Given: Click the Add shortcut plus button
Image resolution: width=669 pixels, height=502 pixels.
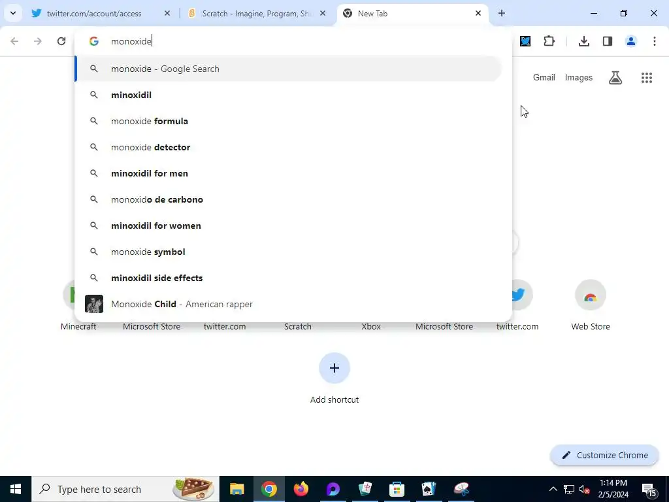Looking at the screenshot, I should [334, 368].
